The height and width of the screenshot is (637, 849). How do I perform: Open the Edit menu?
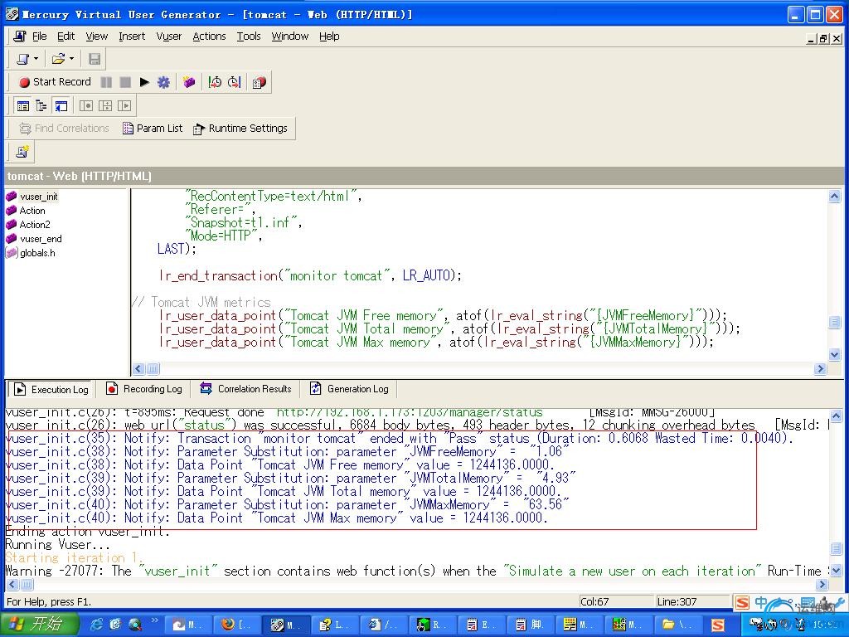66,36
